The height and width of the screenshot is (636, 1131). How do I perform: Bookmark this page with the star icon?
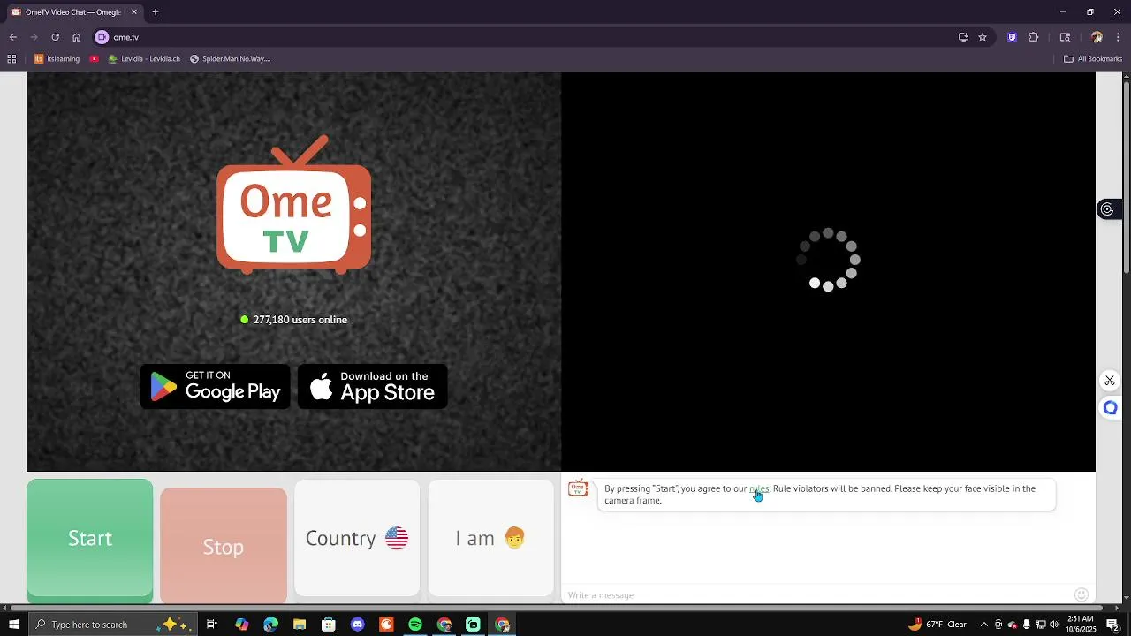coord(983,37)
